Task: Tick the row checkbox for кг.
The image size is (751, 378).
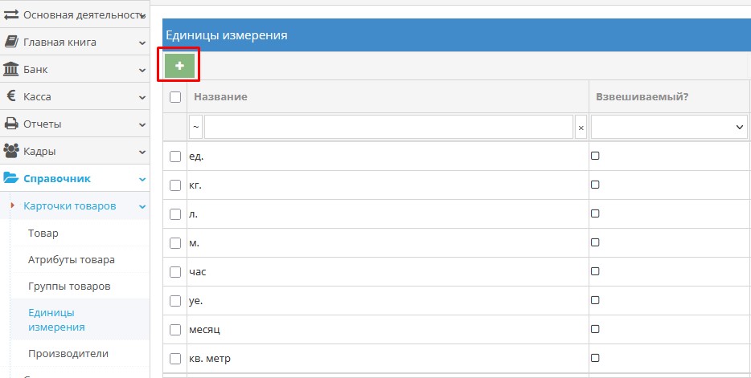Action: tap(175, 185)
